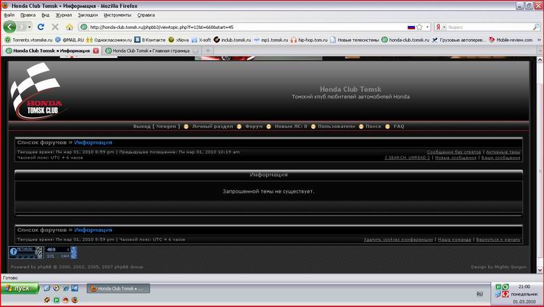The height and width of the screenshot is (307, 544).
Task: Click the site identity icon in the address bar
Action: tap(83, 27)
